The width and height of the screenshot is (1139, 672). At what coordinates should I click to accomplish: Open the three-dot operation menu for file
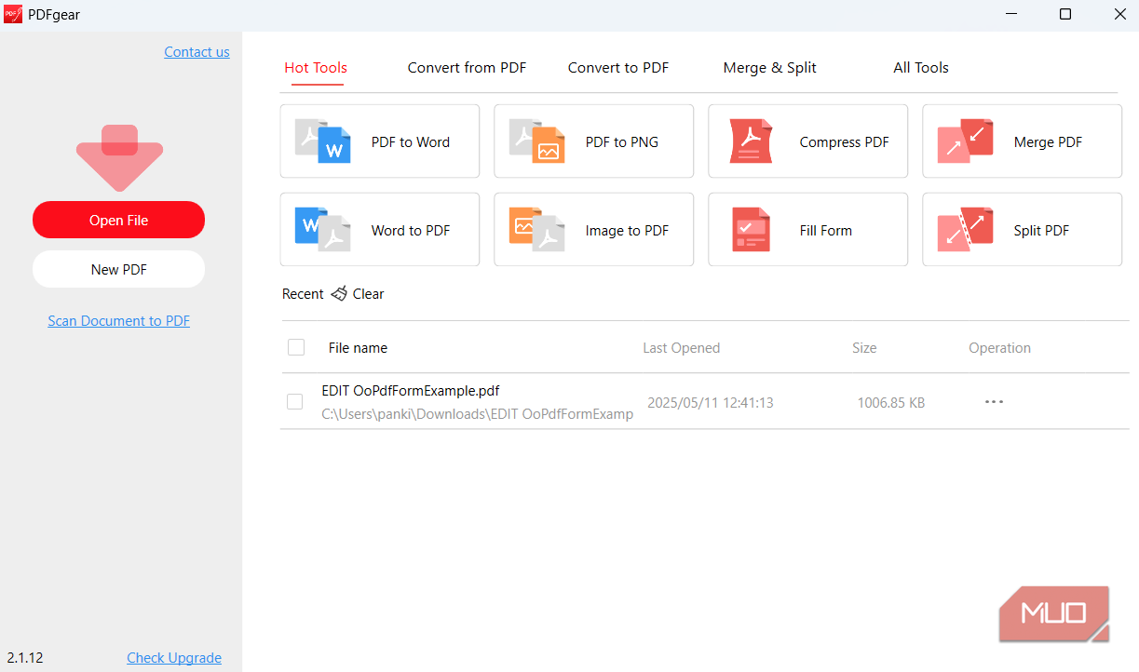pyautogui.click(x=994, y=401)
